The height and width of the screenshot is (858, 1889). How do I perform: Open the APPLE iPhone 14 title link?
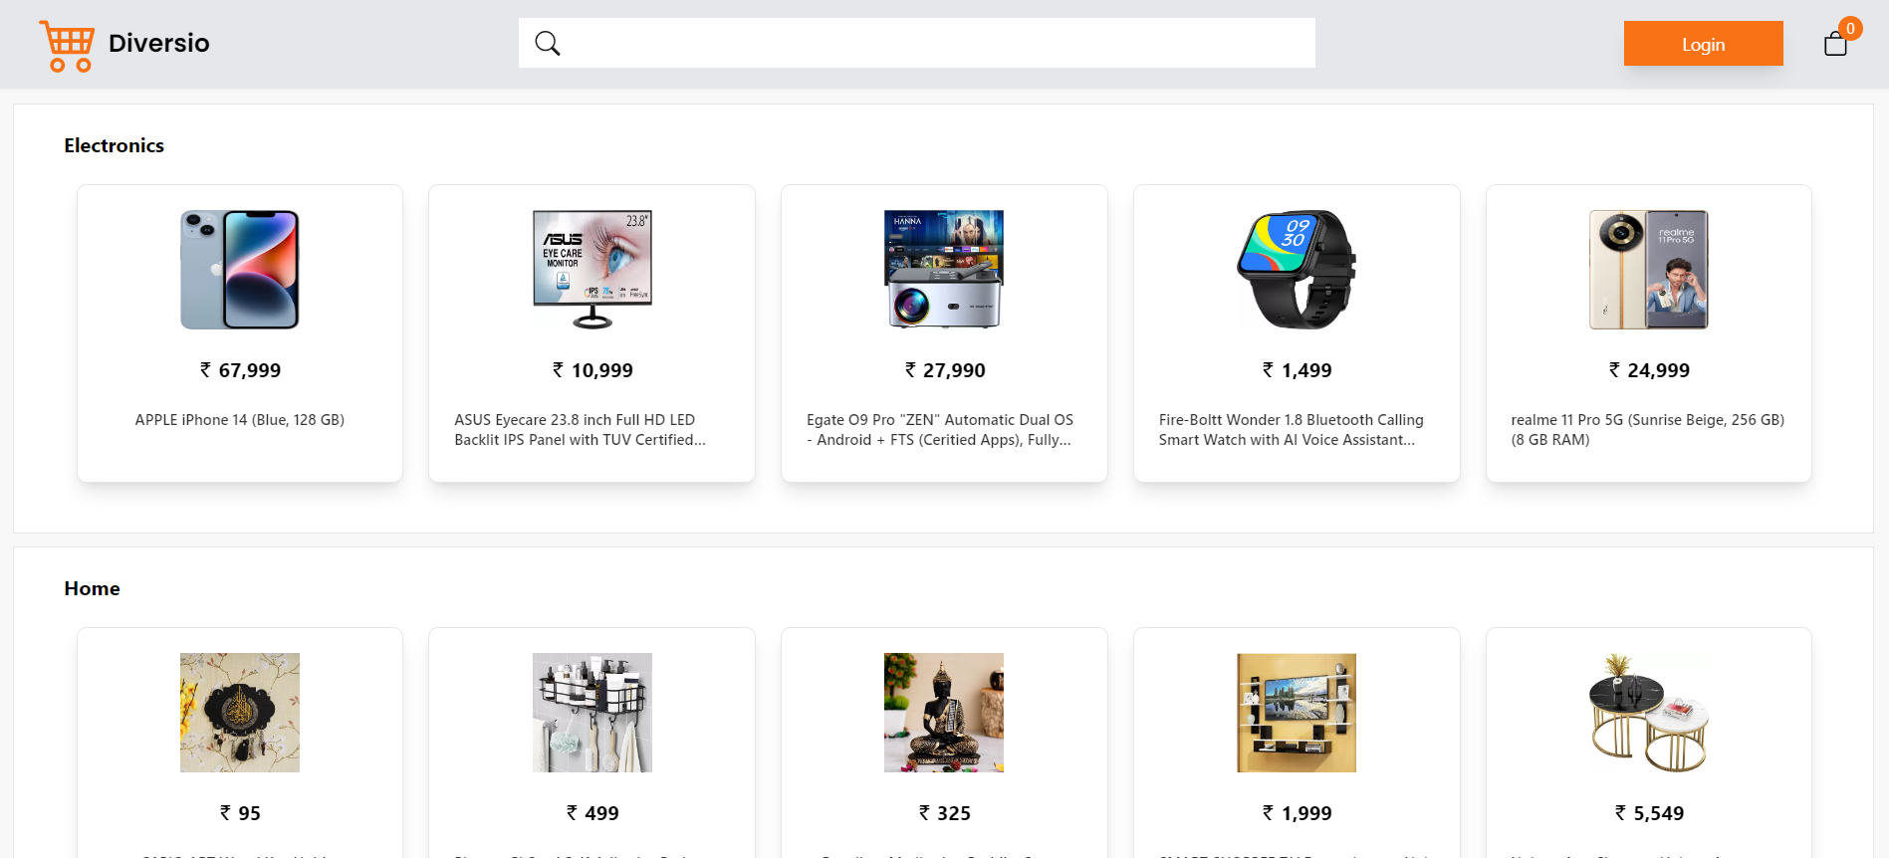[x=240, y=420]
